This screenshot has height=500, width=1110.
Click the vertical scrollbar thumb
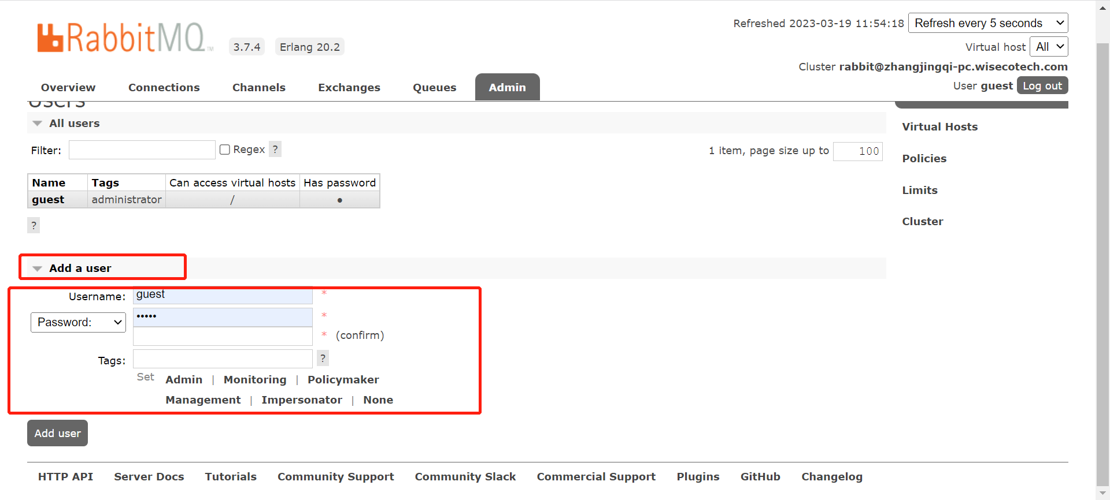coord(1102,266)
